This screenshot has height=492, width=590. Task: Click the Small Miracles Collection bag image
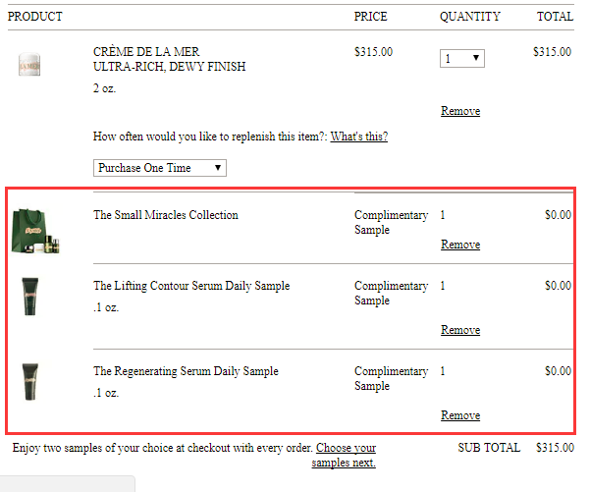click(35, 231)
